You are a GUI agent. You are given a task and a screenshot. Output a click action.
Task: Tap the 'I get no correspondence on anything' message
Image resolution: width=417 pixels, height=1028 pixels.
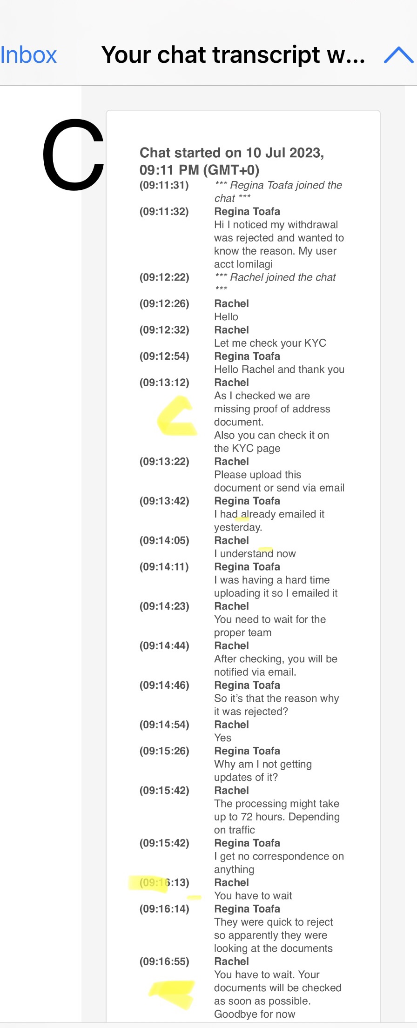[x=279, y=863]
